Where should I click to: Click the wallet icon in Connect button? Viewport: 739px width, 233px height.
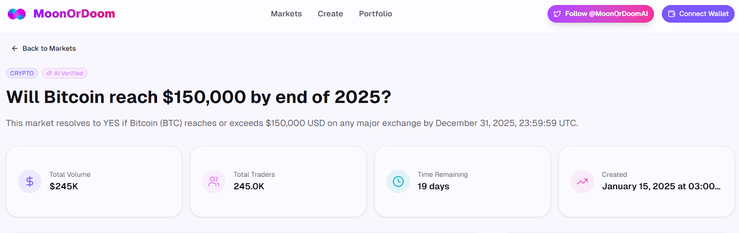click(x=672, y=14)
